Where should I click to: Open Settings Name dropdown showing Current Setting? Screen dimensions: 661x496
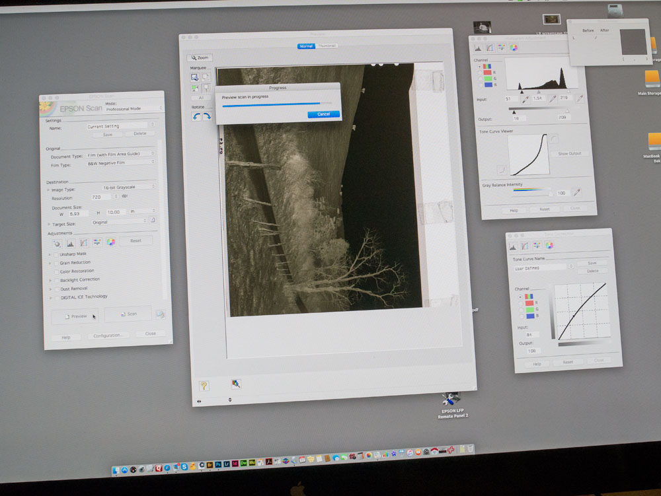pyautogui.click(x=120, y=125)
